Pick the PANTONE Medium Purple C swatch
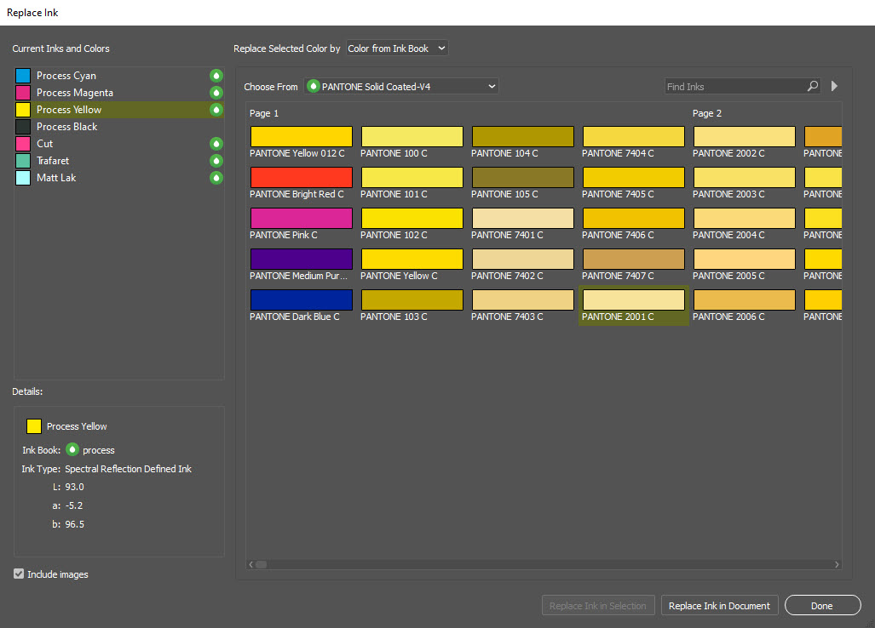 (x=302, y=259)
